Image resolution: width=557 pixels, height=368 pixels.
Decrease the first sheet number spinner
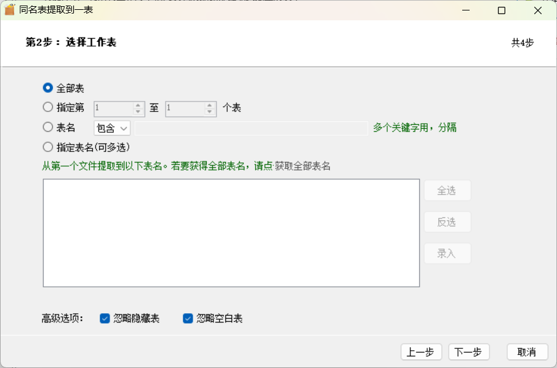(x=138, y=111)
